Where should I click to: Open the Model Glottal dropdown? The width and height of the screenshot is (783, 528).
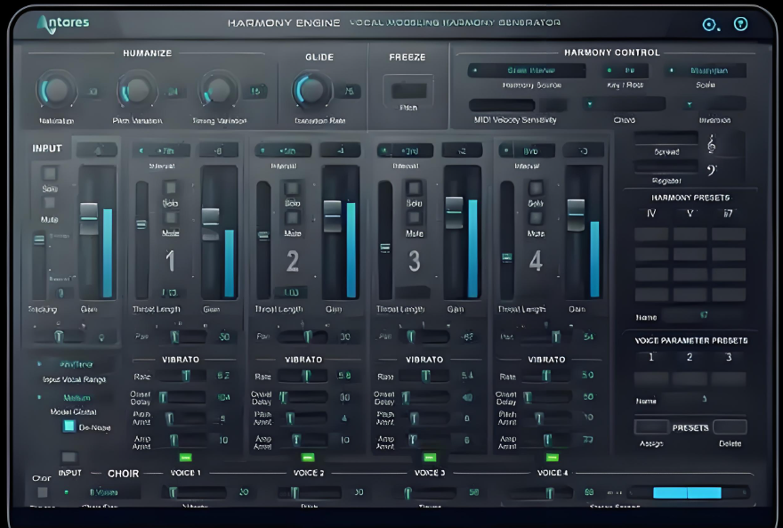[x=74, y=398]
